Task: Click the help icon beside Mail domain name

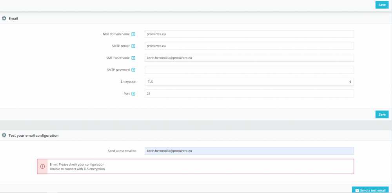Action: 133,34
